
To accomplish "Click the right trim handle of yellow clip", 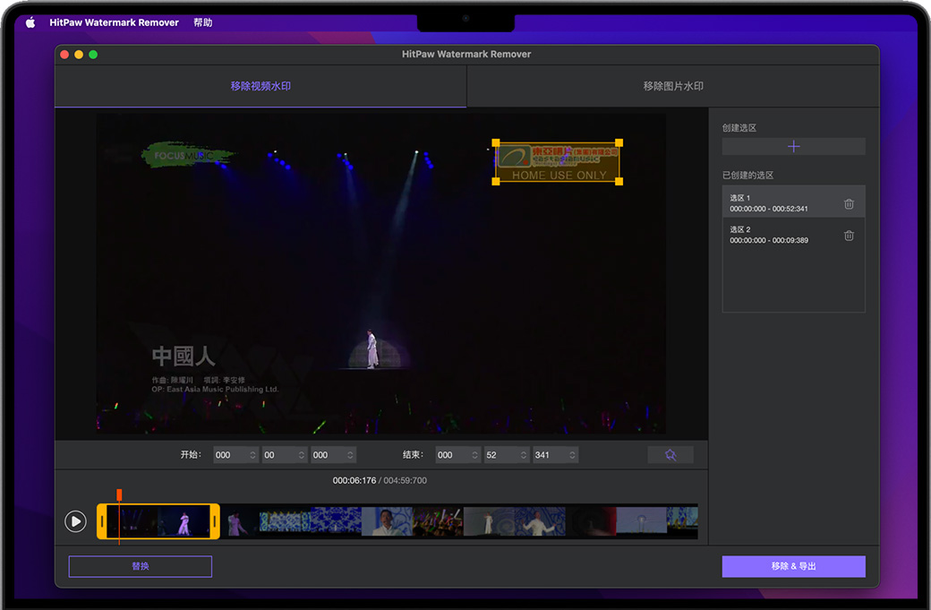I will point(215,521).
